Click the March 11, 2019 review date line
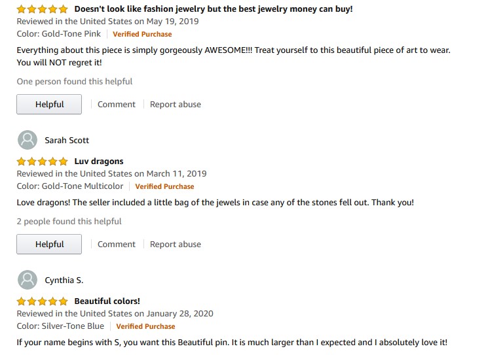The image size is (490, 355). coord(111,174)
